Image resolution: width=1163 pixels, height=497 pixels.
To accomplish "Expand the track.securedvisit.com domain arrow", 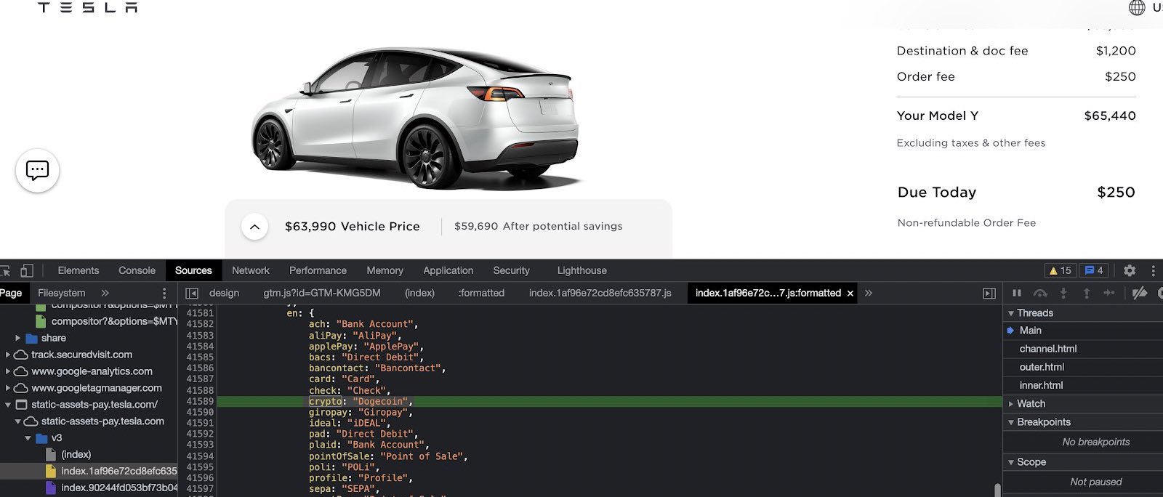I will [8, 355].
